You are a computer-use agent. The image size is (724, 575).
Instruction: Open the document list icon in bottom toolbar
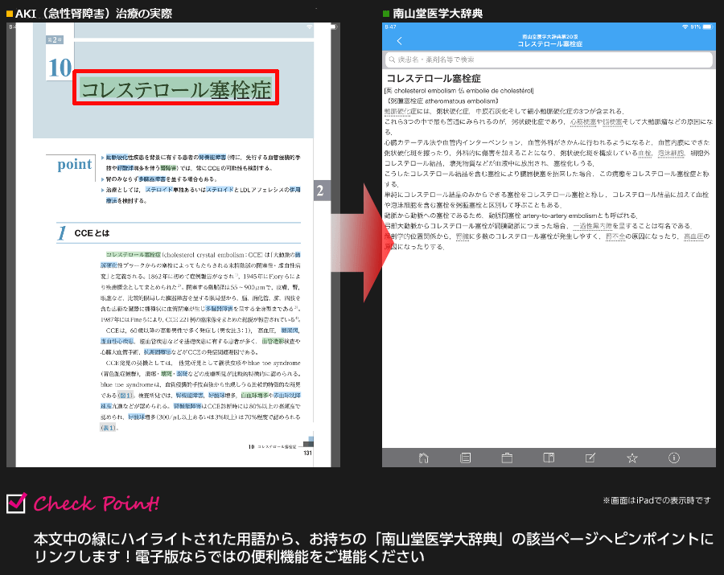tap(466, 458)
